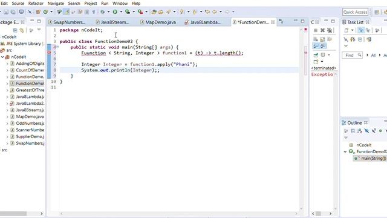Click New Task icon in Task List
This screenshot has width=387, height=218.
click(346, 30)
